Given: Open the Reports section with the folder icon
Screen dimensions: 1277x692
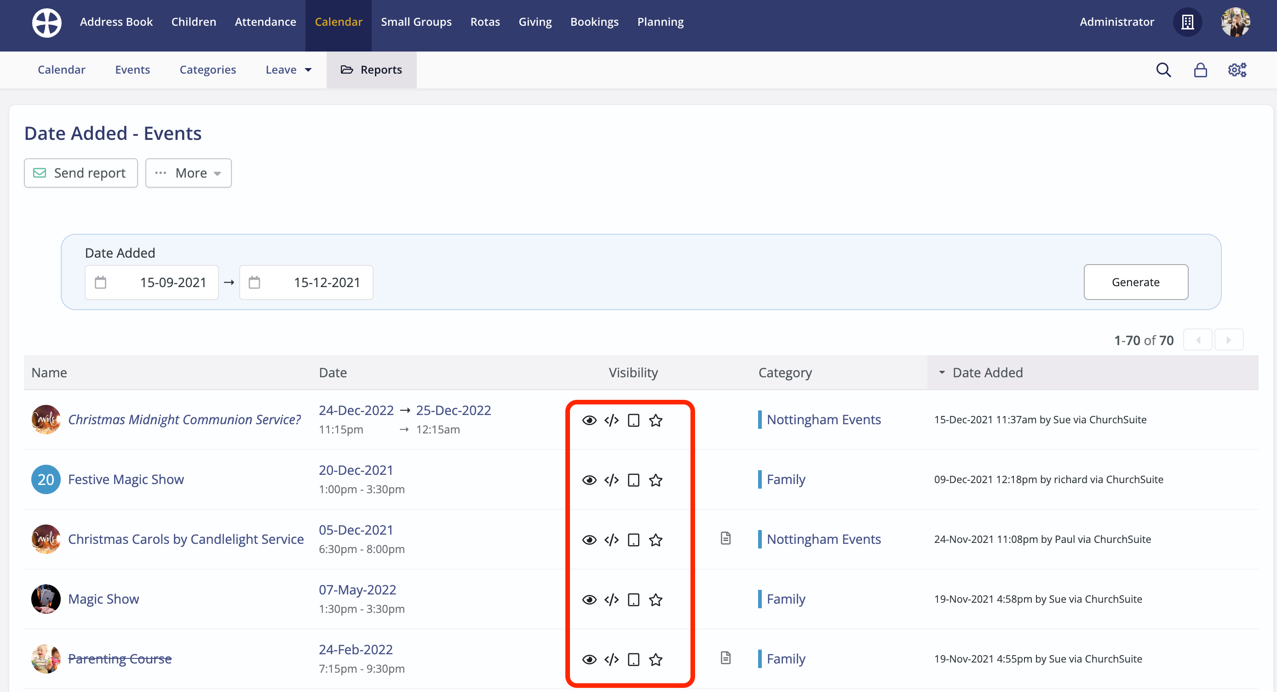Looking at the screenshot, I should pos(372,69).
